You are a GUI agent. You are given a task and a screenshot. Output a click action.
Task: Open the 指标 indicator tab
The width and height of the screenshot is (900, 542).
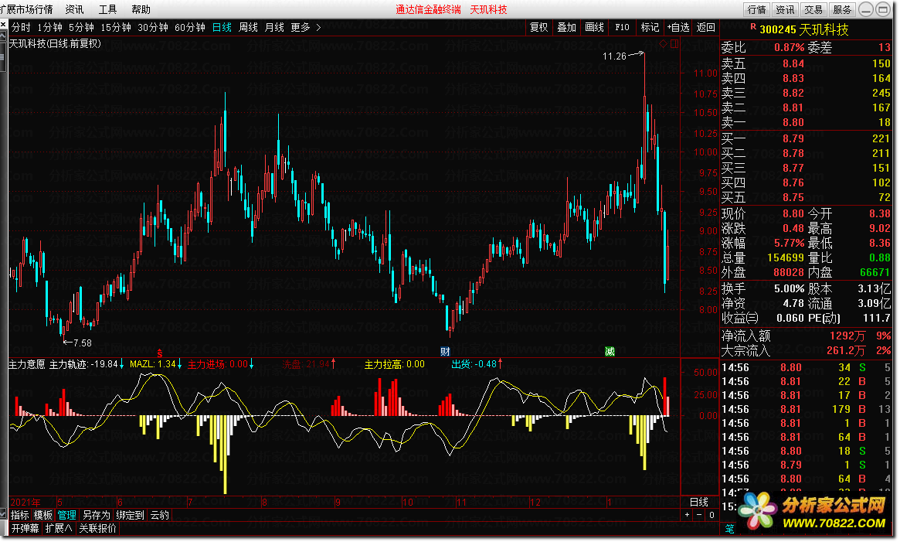pos(19,515)
